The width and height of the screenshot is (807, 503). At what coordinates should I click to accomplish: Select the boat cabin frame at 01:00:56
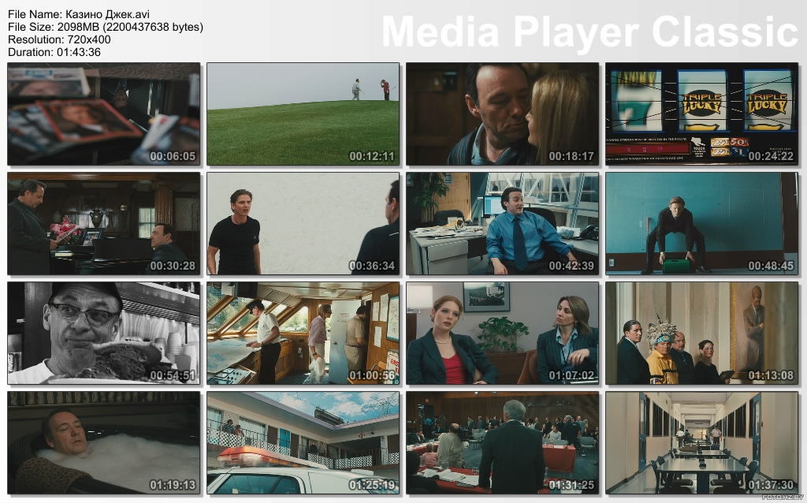pos(303,333)
